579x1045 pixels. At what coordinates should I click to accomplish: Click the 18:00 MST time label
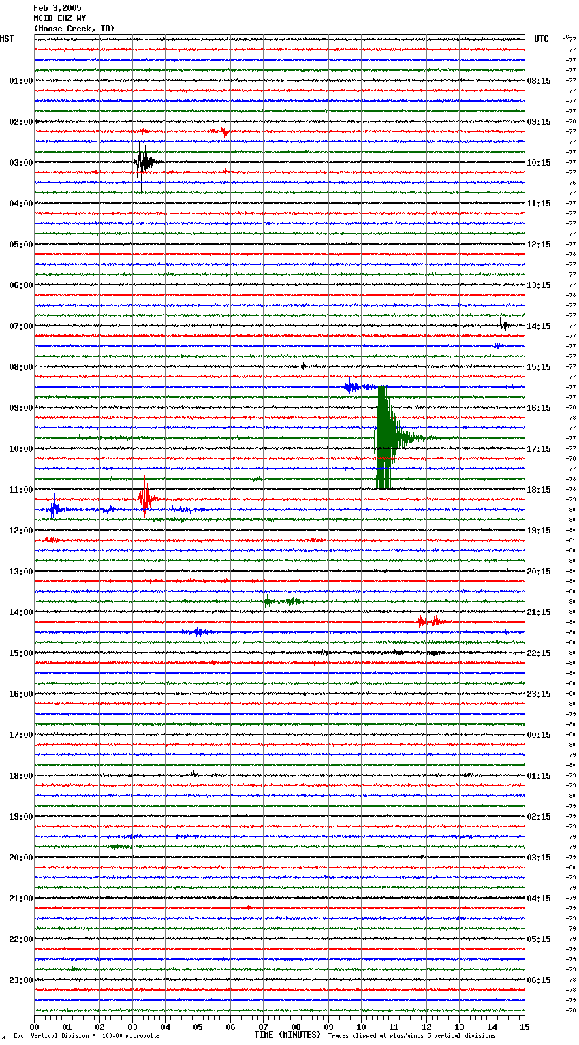click(x=21, y=775)
